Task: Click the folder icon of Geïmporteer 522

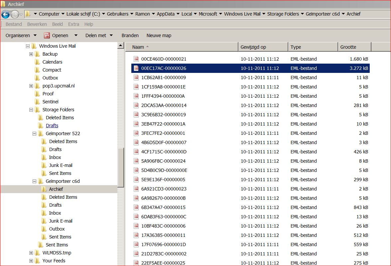Action: [x=41, y=133]
